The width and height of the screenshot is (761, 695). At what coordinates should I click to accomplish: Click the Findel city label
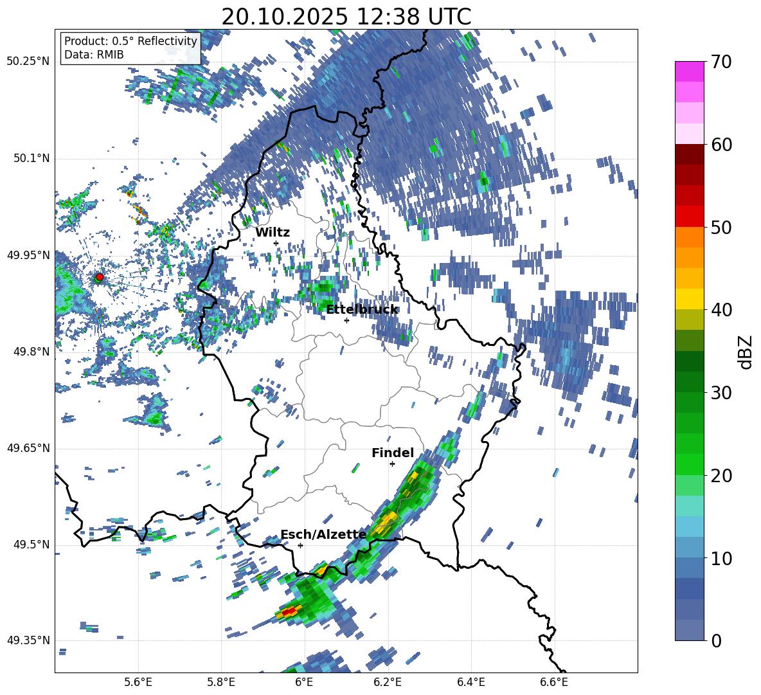tap(393, 453)
